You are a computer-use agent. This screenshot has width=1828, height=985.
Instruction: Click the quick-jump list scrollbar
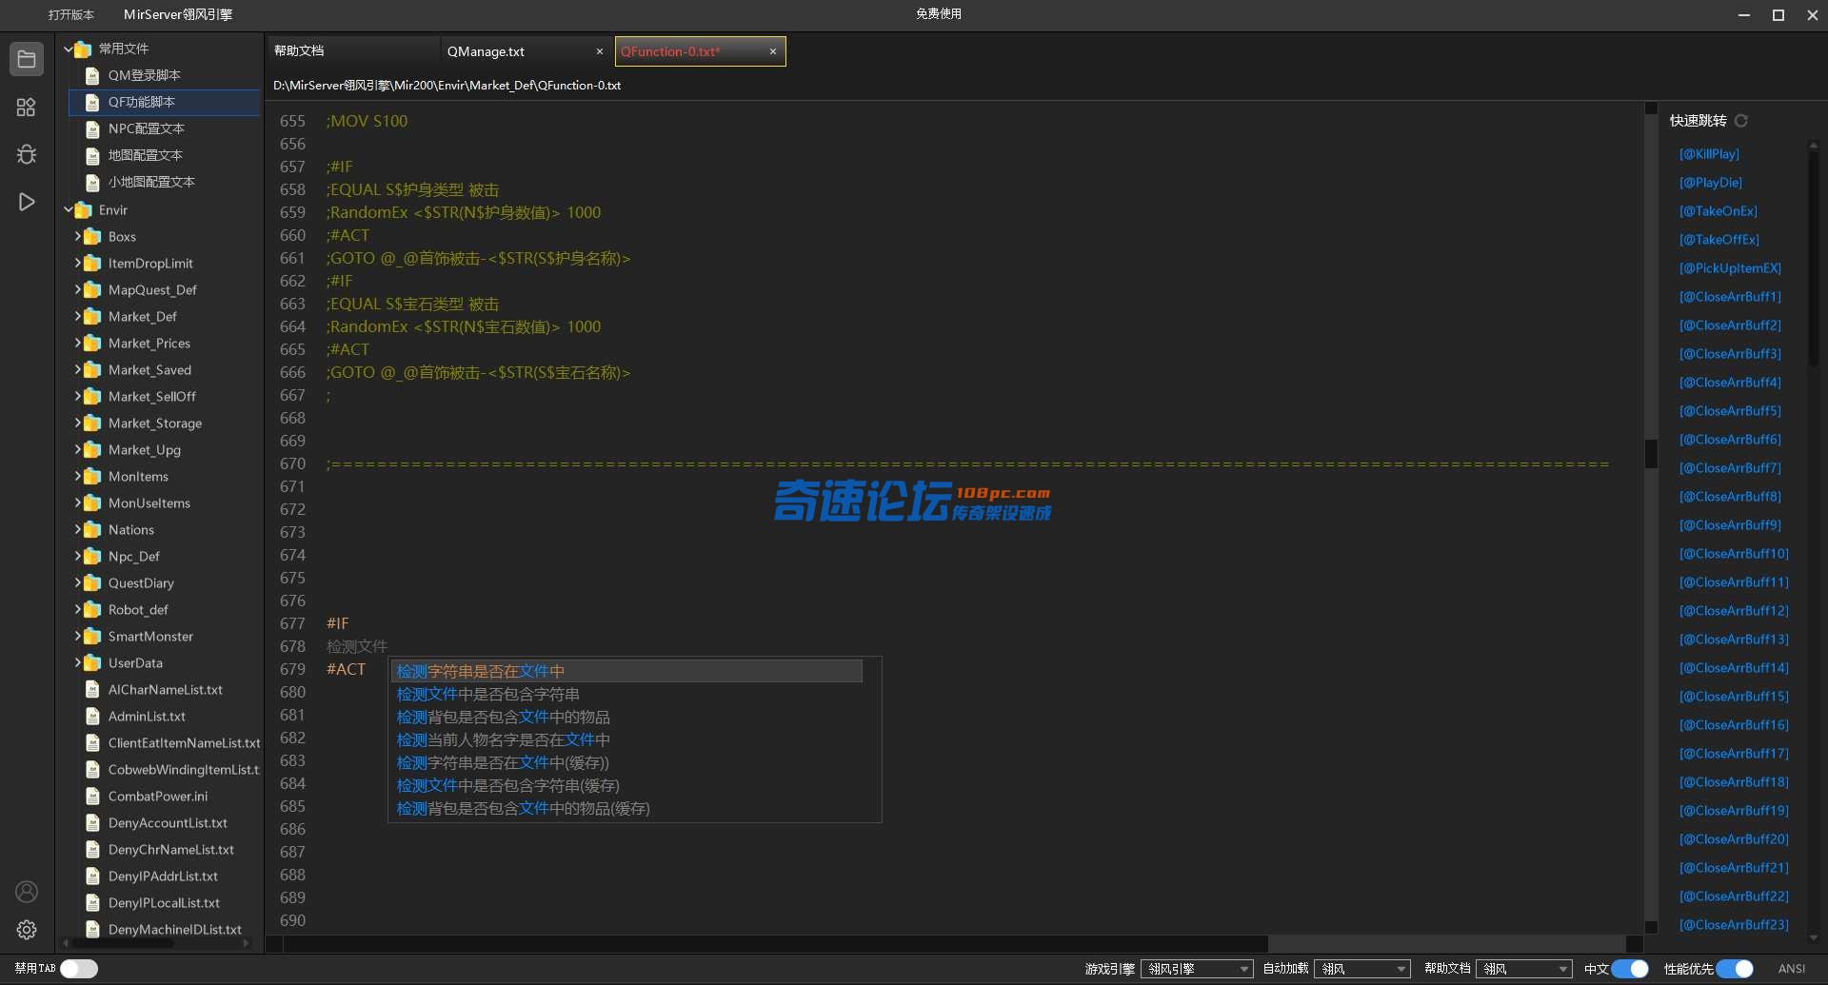point(1813,257)
